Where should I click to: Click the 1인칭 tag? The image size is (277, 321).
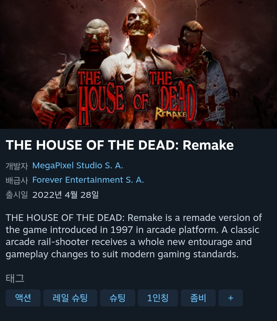(x=158, y=298)
